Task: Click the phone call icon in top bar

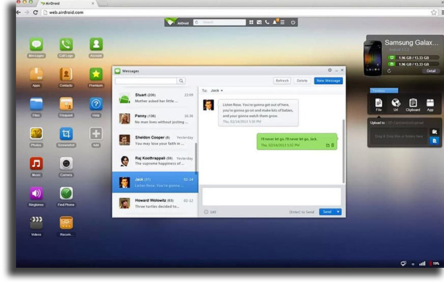Action: tap(266, 22)
